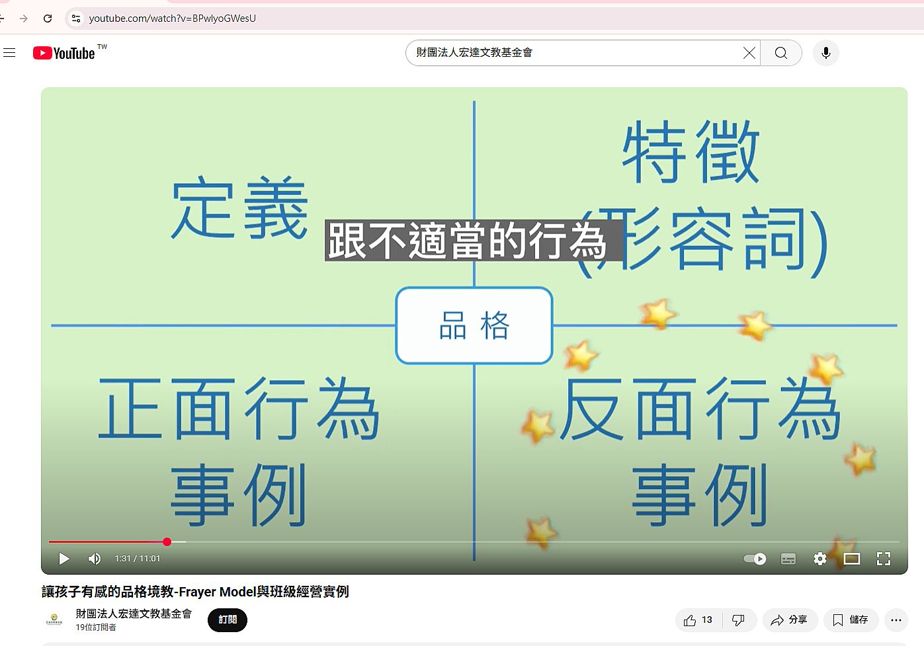Dislike the video with thumbs down
Image resolution: width=924 pixels, height=646 pixels.
[x=738, y=620]
